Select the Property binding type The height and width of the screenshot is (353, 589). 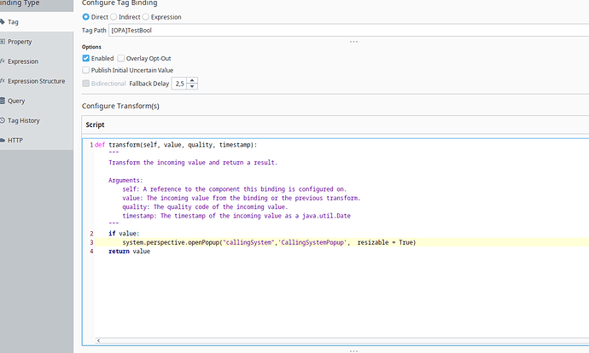point(37,42)
